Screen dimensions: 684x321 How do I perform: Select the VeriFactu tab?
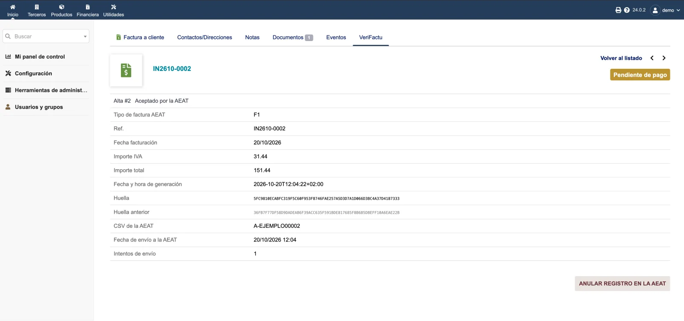(371, 37)
